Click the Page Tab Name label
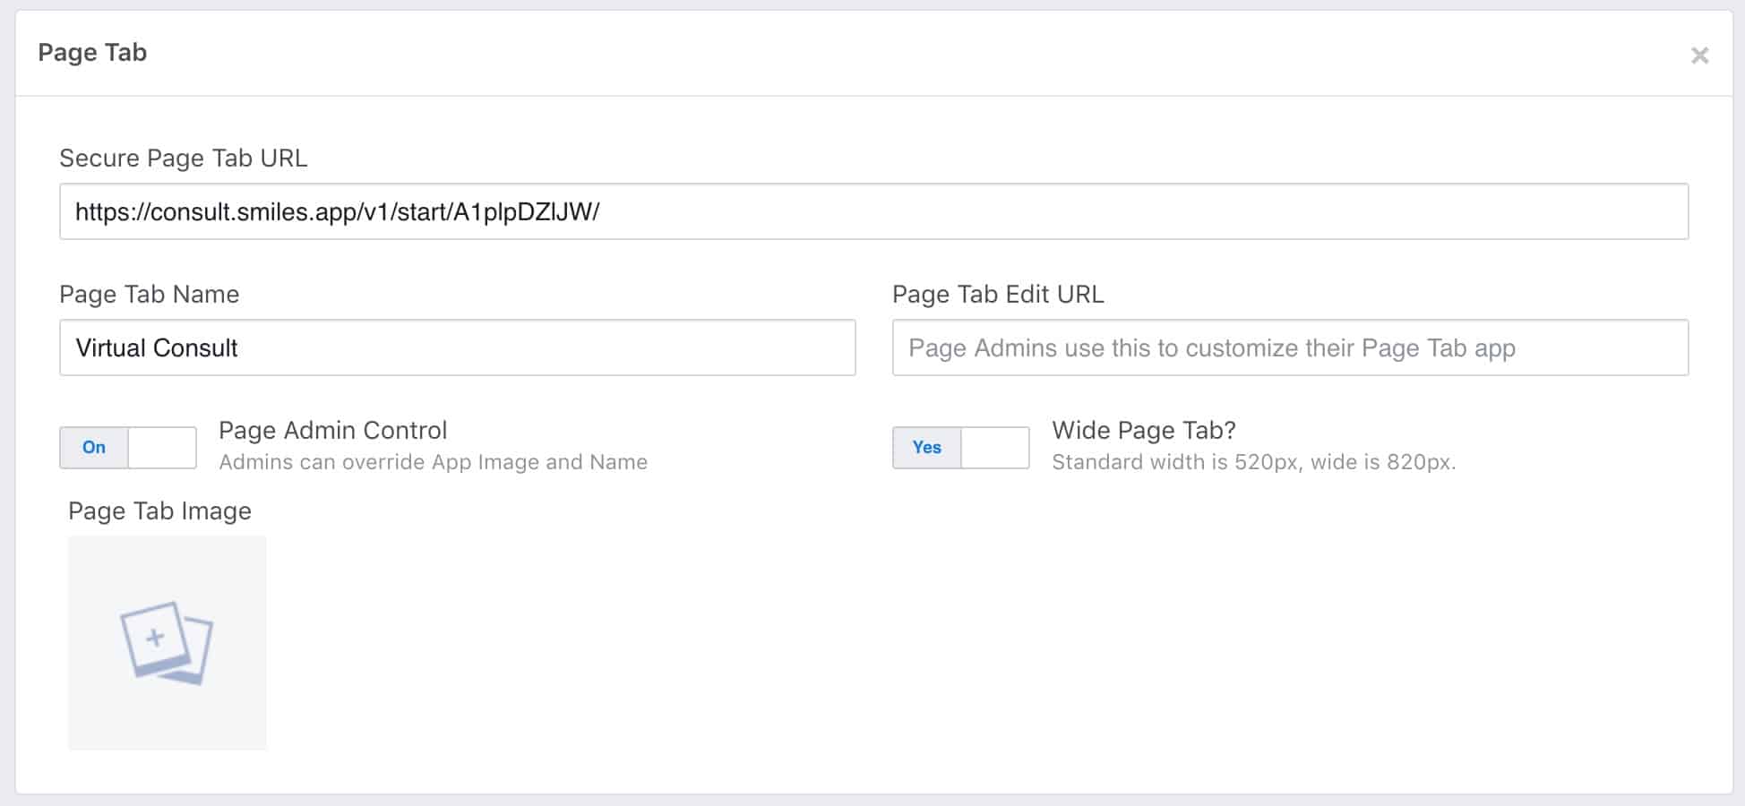 click(x=149, y=295)
